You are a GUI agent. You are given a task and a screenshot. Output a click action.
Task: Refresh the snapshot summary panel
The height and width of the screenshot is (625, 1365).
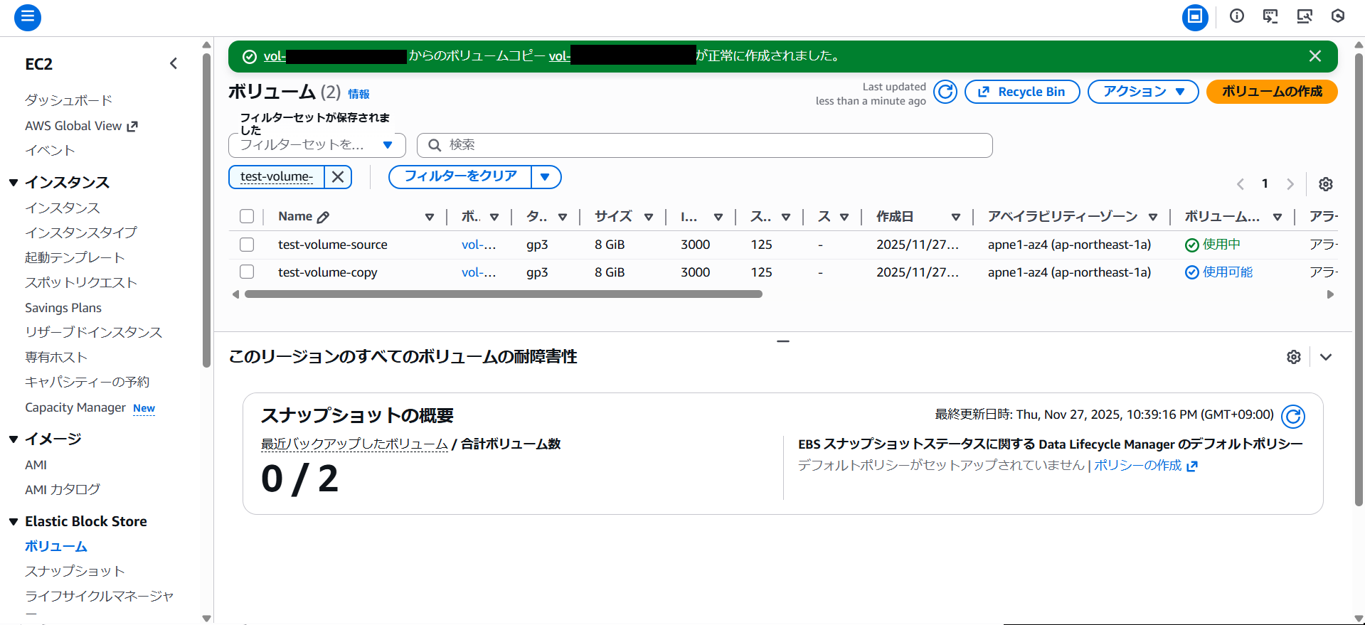point(1292,416)
